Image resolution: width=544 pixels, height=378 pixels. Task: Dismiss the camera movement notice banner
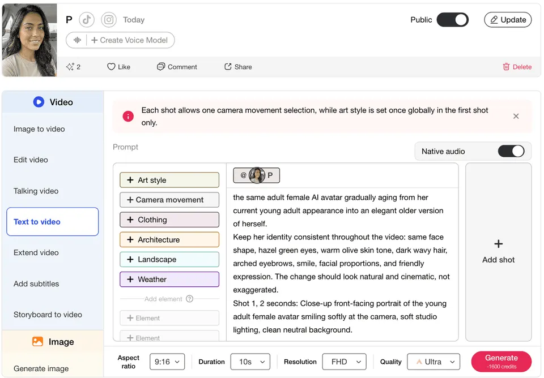click(x=516, y=116)
